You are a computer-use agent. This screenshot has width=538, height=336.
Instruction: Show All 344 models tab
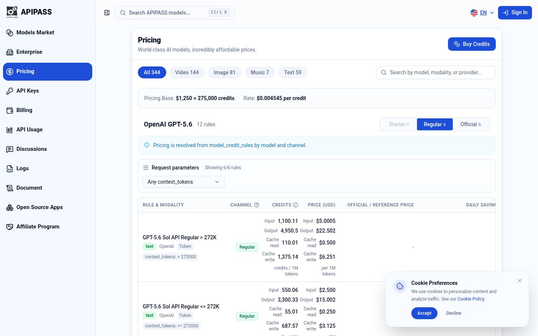(152, 72)
